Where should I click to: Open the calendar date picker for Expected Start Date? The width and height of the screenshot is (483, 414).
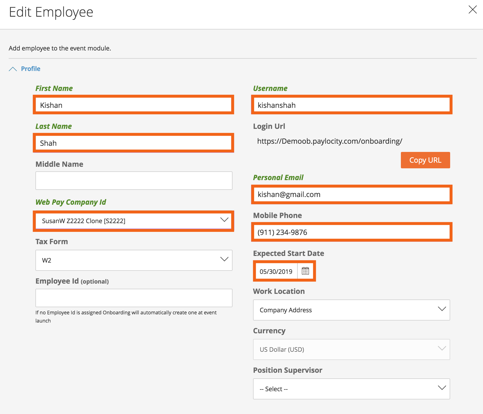click(306, 271)
